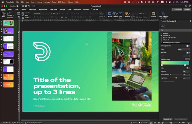The width and height of the screenshot is (192, 124).
Task: Open the Acrobat ribbon tab
Action: [86, 9]
